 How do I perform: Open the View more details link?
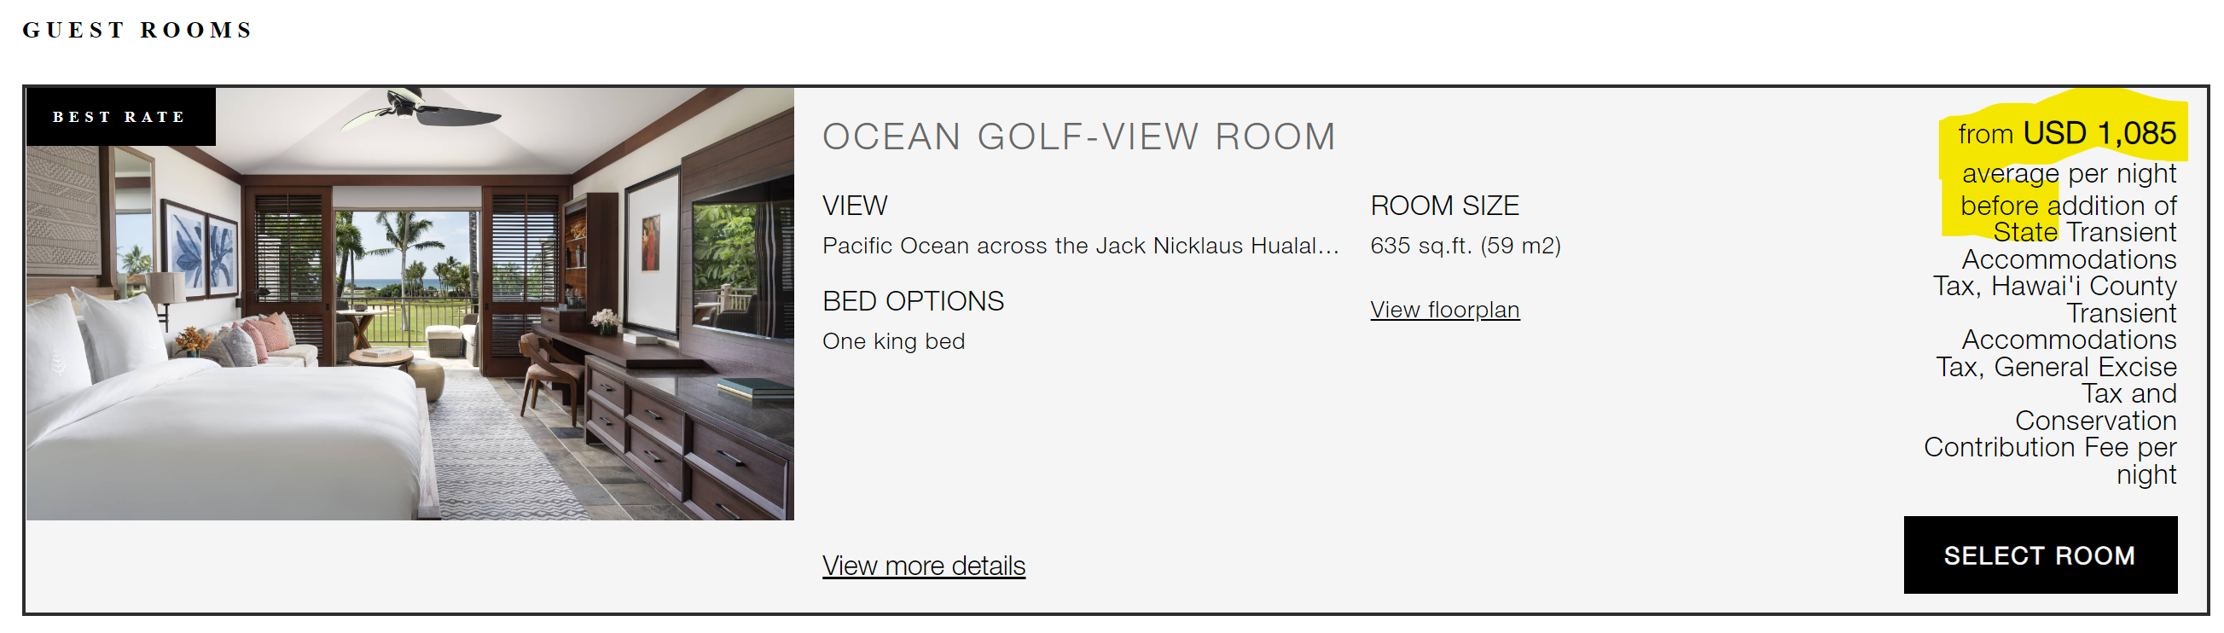(x=924, y=565)
